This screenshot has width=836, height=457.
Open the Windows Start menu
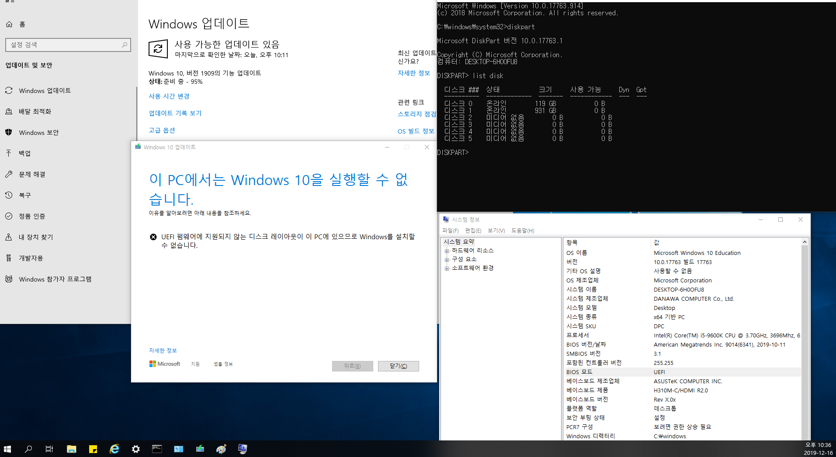[7, 449]
